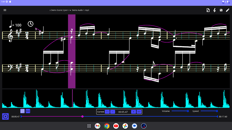Open the audio file icon
This screenshot has height=130, width=232.
coord(208,10)
